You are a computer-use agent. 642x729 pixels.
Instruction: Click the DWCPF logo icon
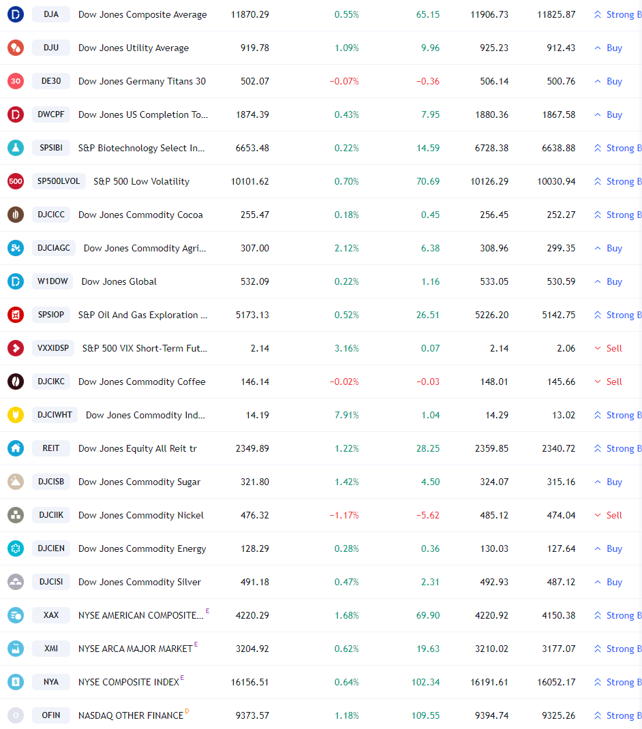[x=16, y=114]
